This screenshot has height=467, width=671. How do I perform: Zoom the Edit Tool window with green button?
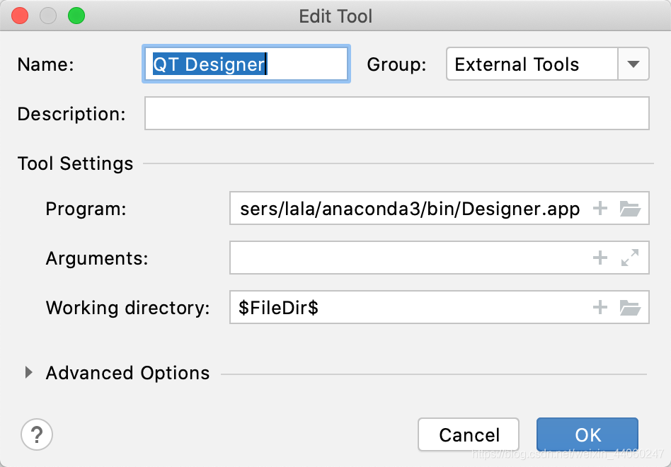coord(76,16)
